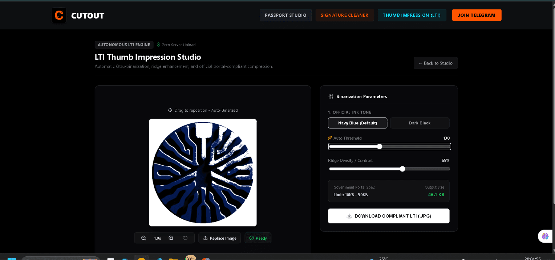The image size is (555, 260).
Task: Go back via Back to Studio
Action: pyautogui.click(x=436, y=63)
